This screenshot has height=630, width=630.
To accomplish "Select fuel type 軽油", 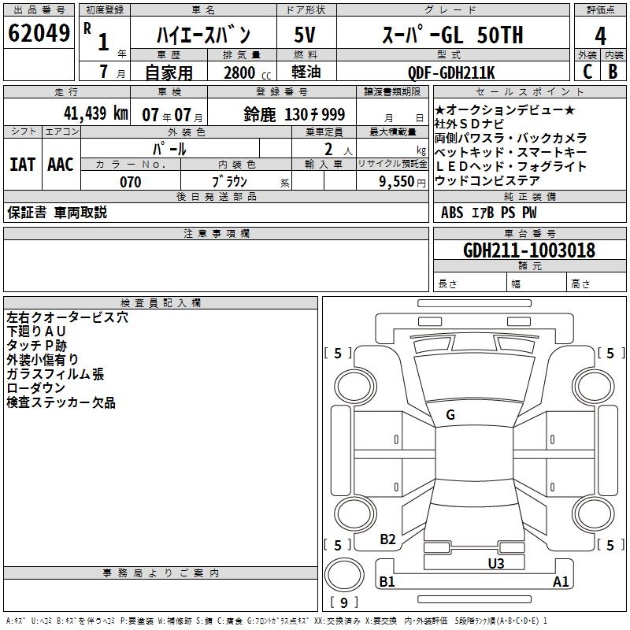I will pyautogui.click(x=306, y=72).
